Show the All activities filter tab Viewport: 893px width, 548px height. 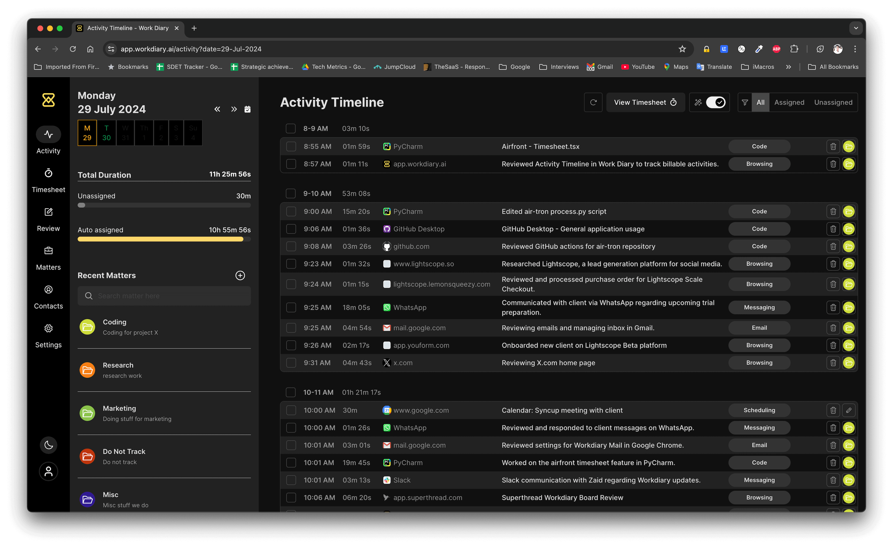pos(760,102)
